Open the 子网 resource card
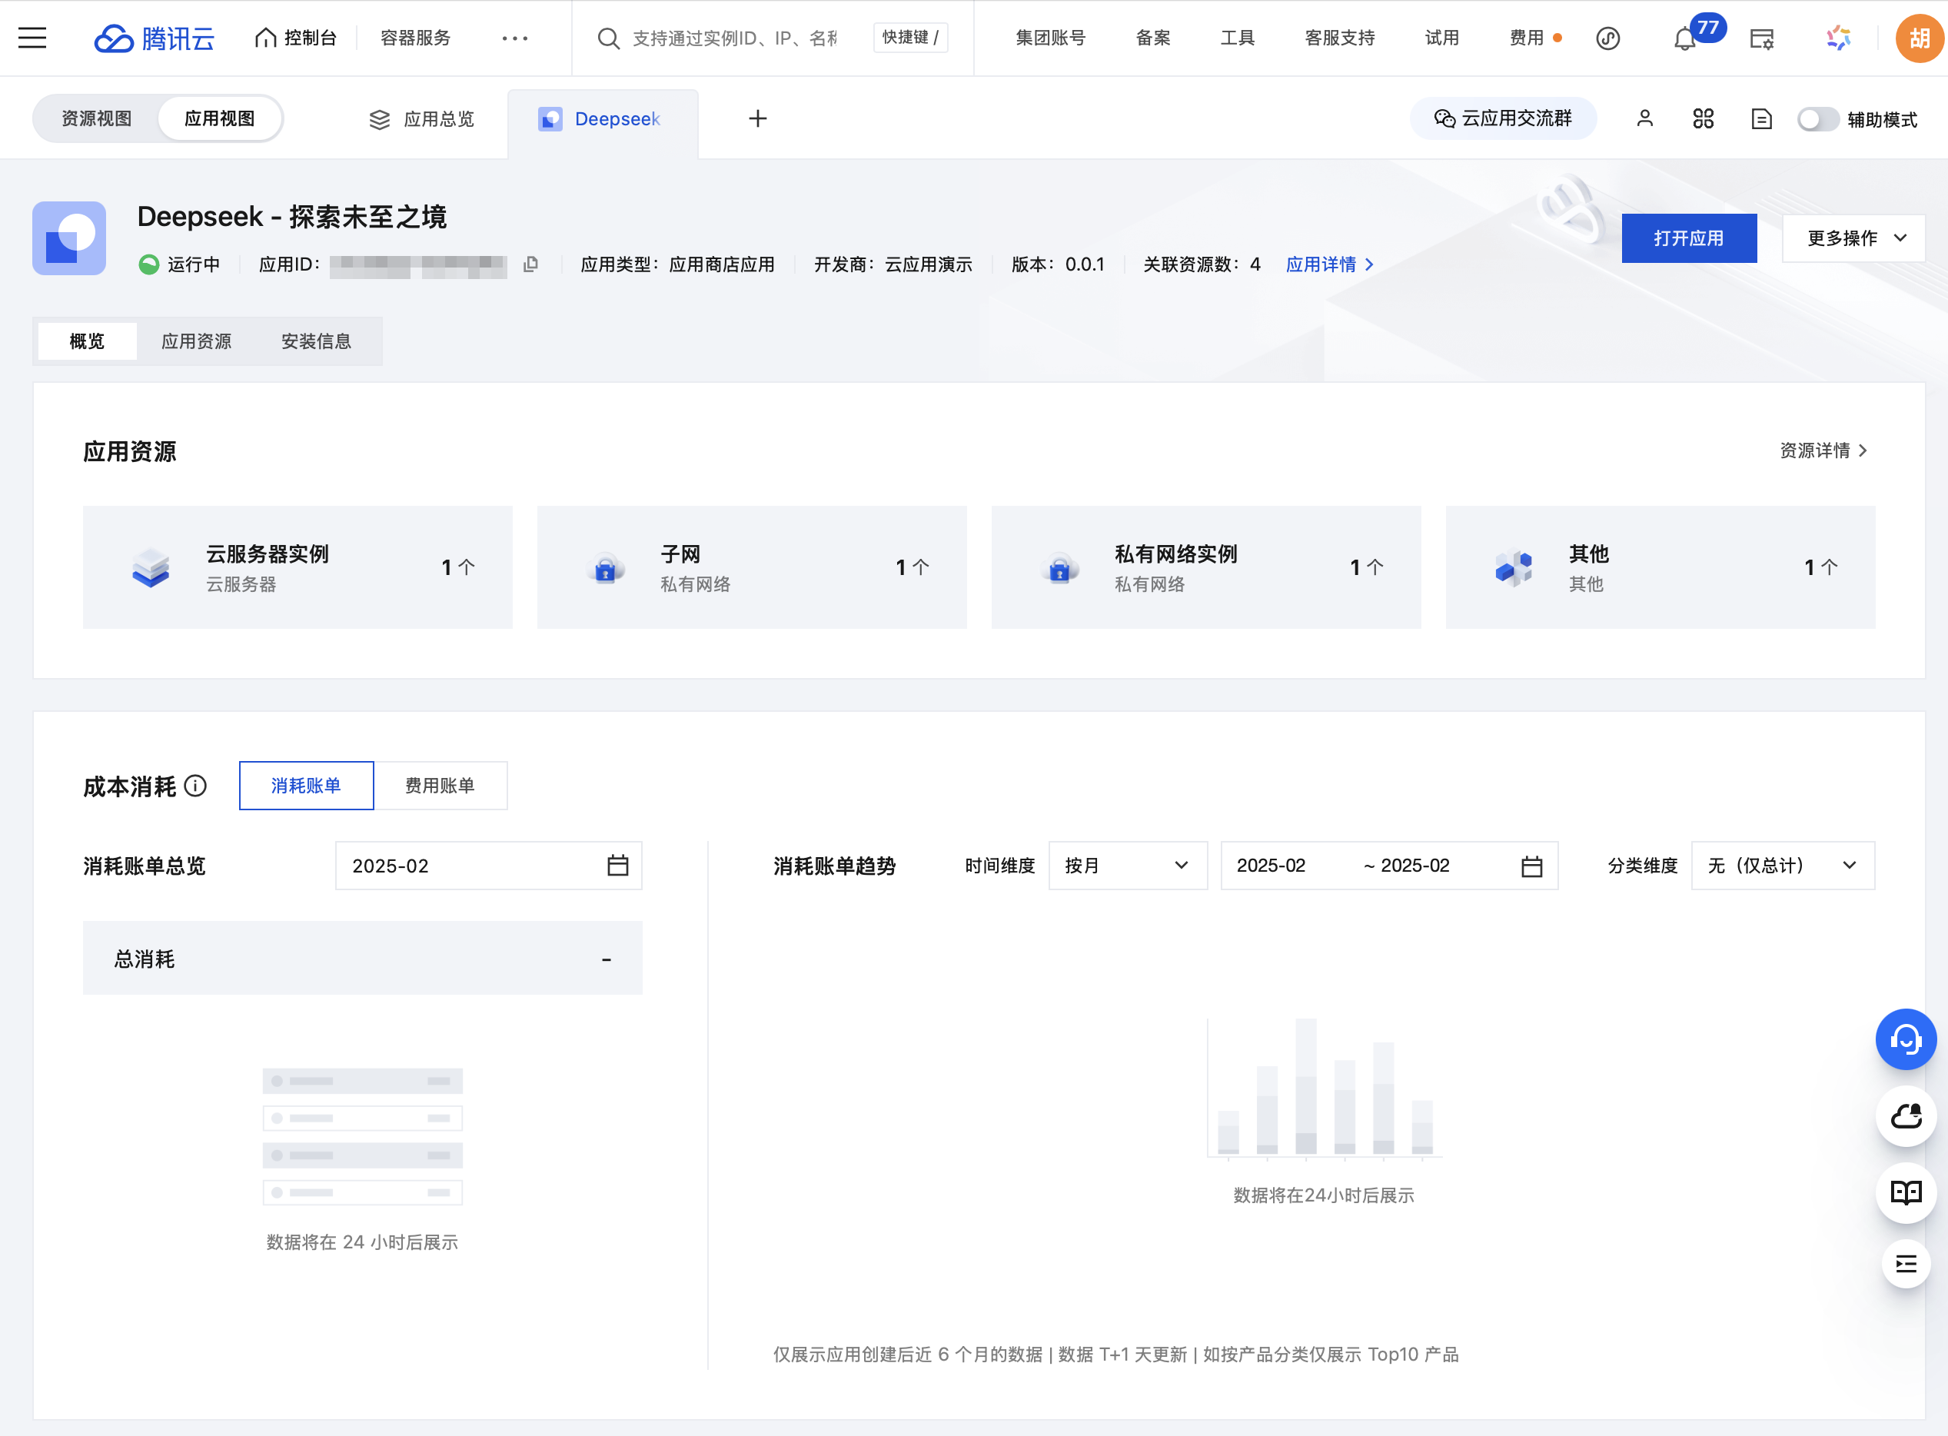Viewport: 1948px width, 1436px height. click(x=752, y=567)
